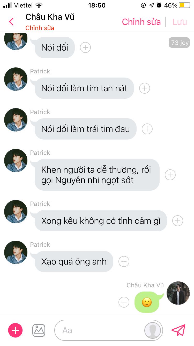Send message with paper plane icon
Viewport: 194px width, 346px height.
179,330
